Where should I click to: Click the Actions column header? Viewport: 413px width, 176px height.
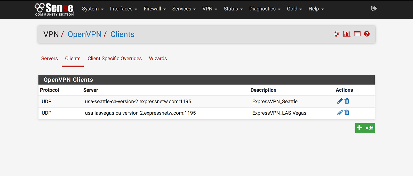coord(344,90)
